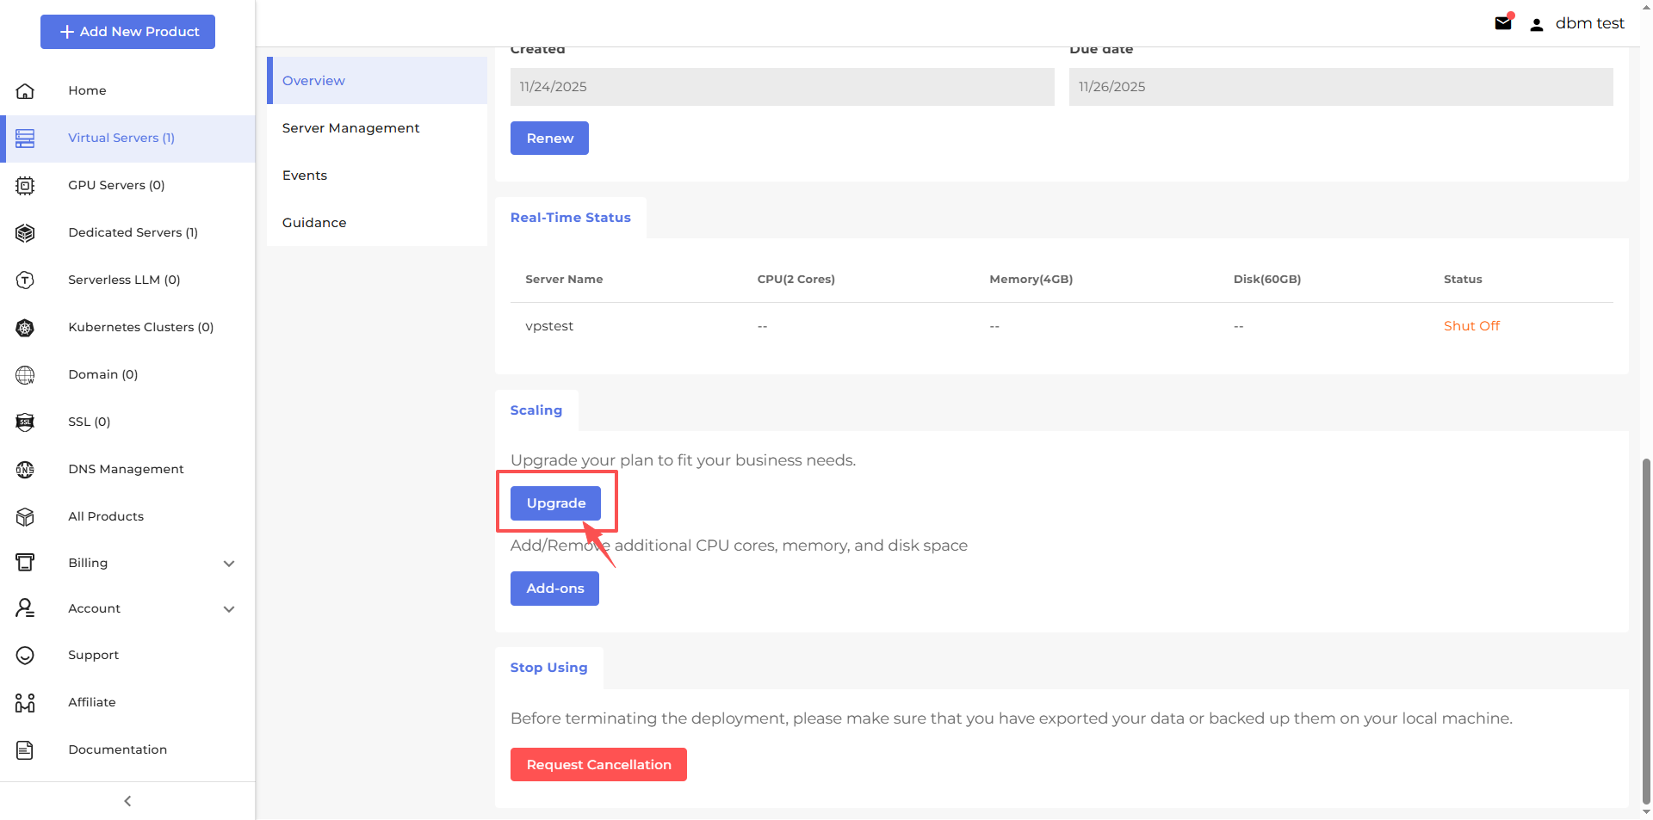This screenshot has height=820, width=1653.
Task: Click the Domain (0) label
Action: coord(103,374)
